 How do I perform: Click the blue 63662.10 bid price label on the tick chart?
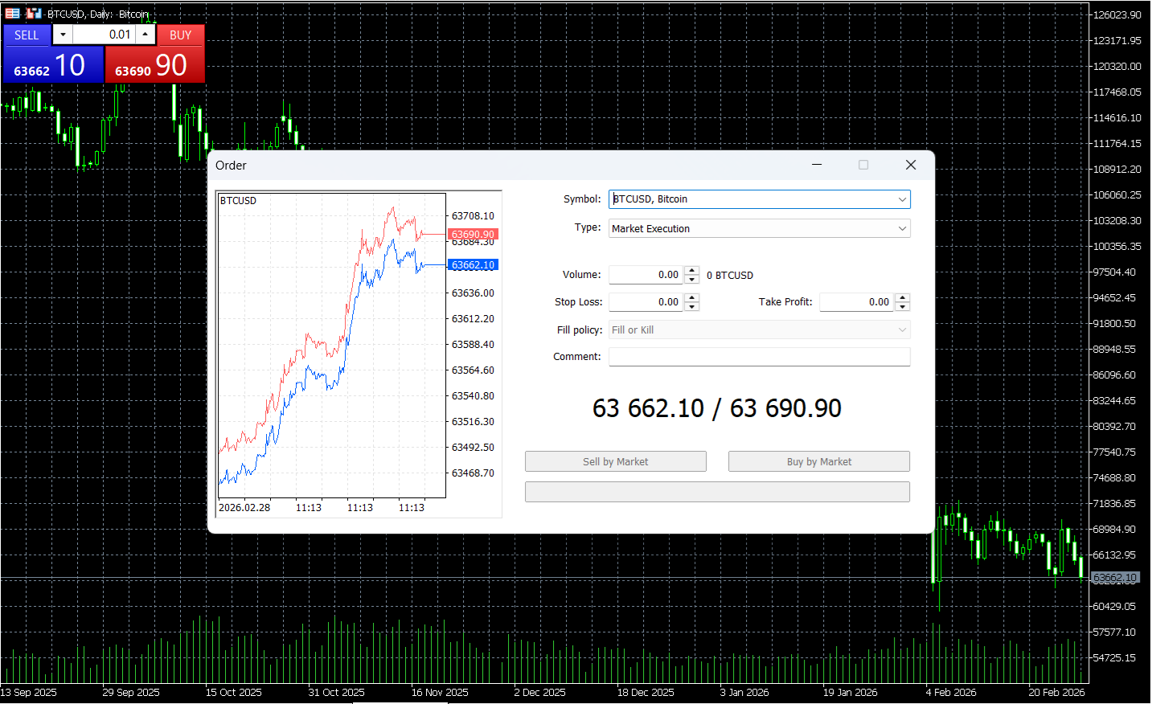474,264
